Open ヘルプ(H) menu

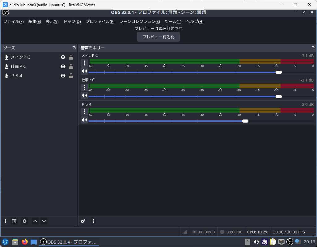(x=195, y=21)
